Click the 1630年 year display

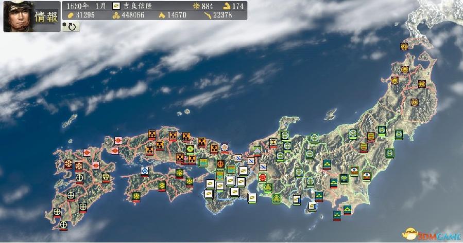pos(78,6)
